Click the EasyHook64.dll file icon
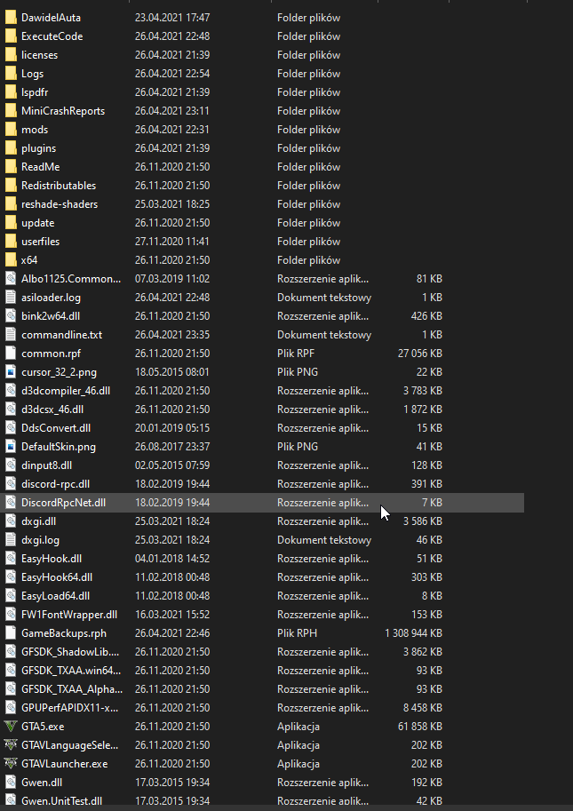The image size is (573, 811). pos(11,577)
